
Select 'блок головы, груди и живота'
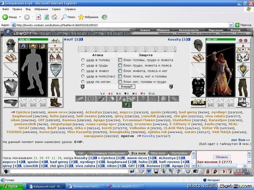[x=120, y=60]
